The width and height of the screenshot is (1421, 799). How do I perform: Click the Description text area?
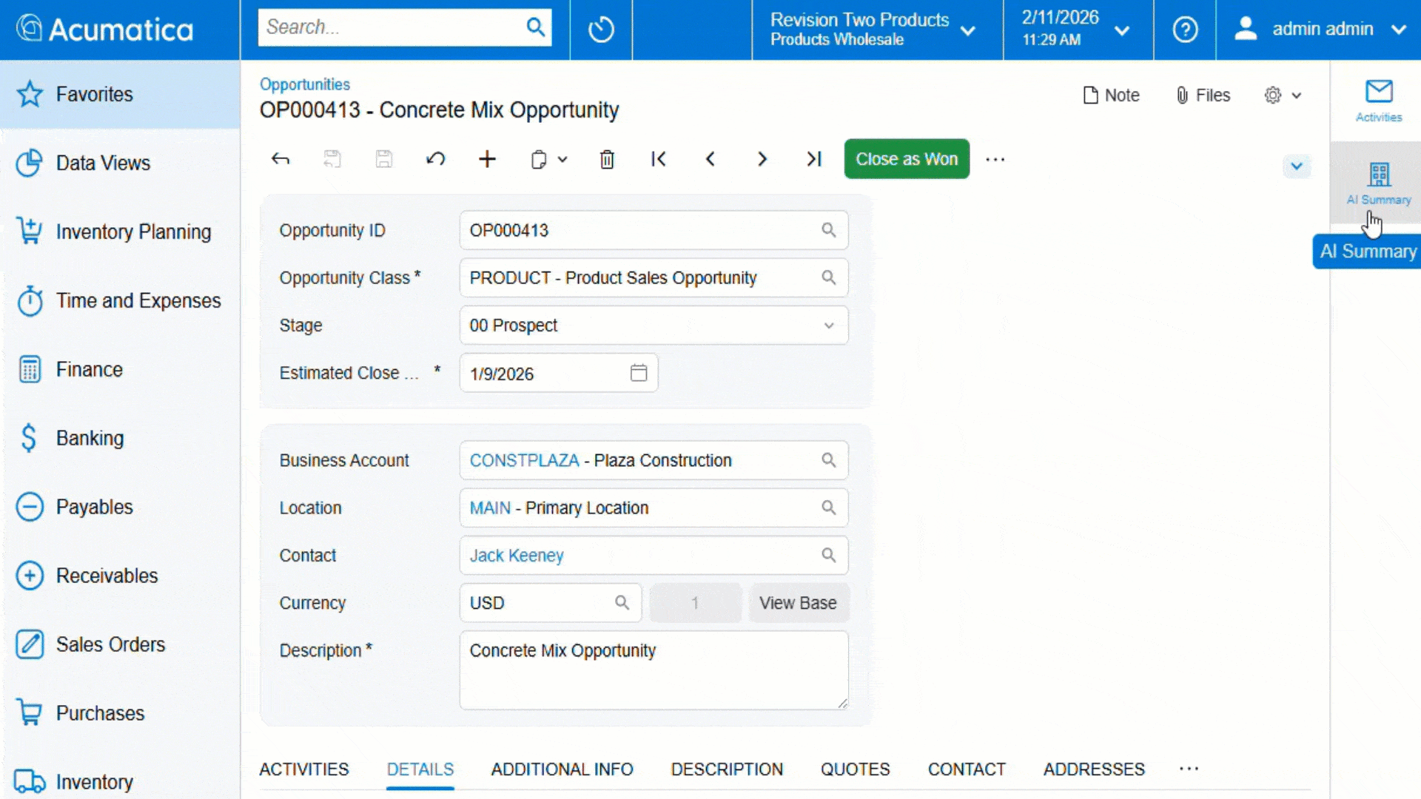pos(654,670)
